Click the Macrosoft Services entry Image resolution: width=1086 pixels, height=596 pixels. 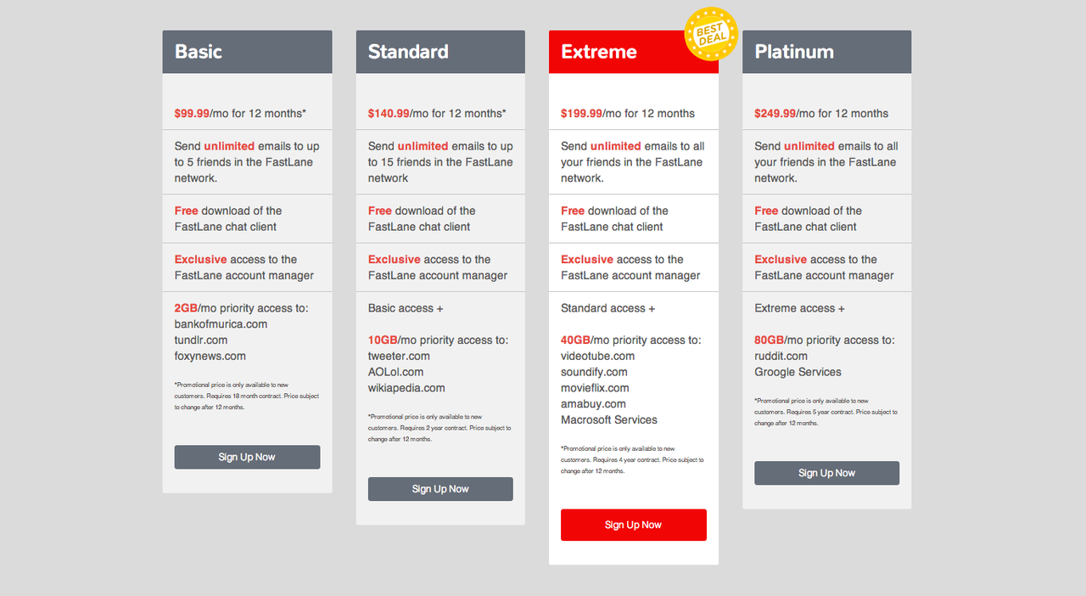click(x=608, y=419)
